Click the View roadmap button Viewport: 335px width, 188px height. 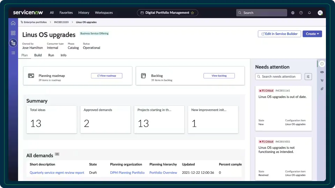tap(106, 76)
